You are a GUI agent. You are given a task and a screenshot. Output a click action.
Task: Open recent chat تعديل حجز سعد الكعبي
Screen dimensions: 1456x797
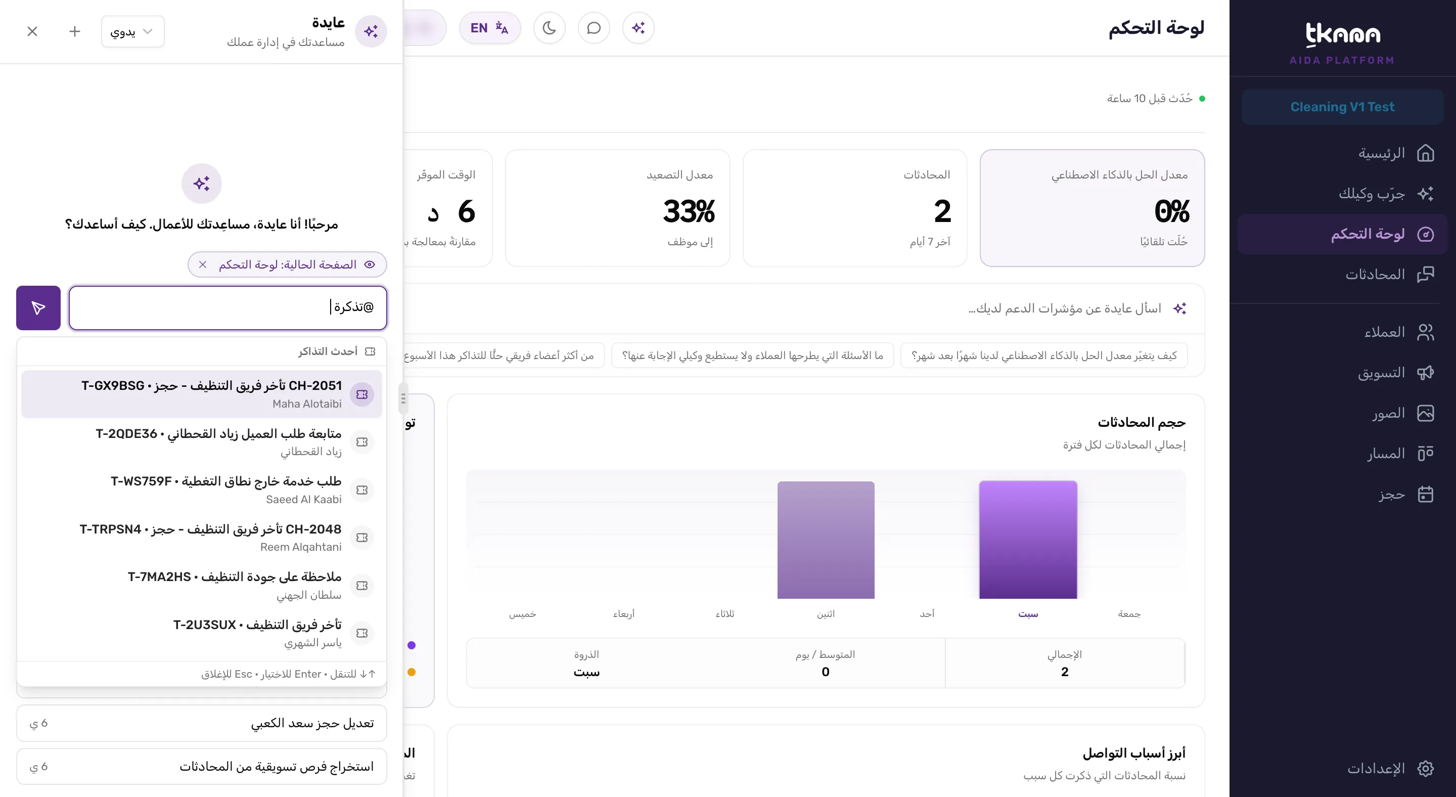tap(201, 723)
